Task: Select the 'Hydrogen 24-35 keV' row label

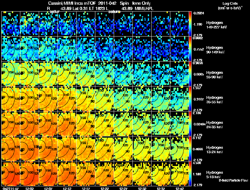Action: click(x=215, y=125)
